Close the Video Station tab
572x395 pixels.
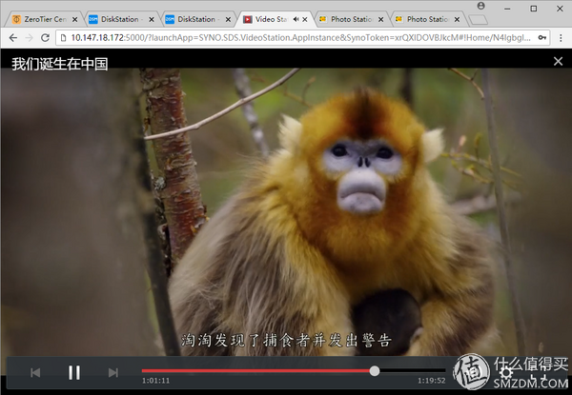tap(305, 20)
